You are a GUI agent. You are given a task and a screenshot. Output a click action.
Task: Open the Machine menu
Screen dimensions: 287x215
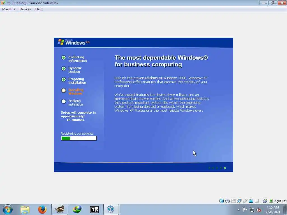point(9,9)
